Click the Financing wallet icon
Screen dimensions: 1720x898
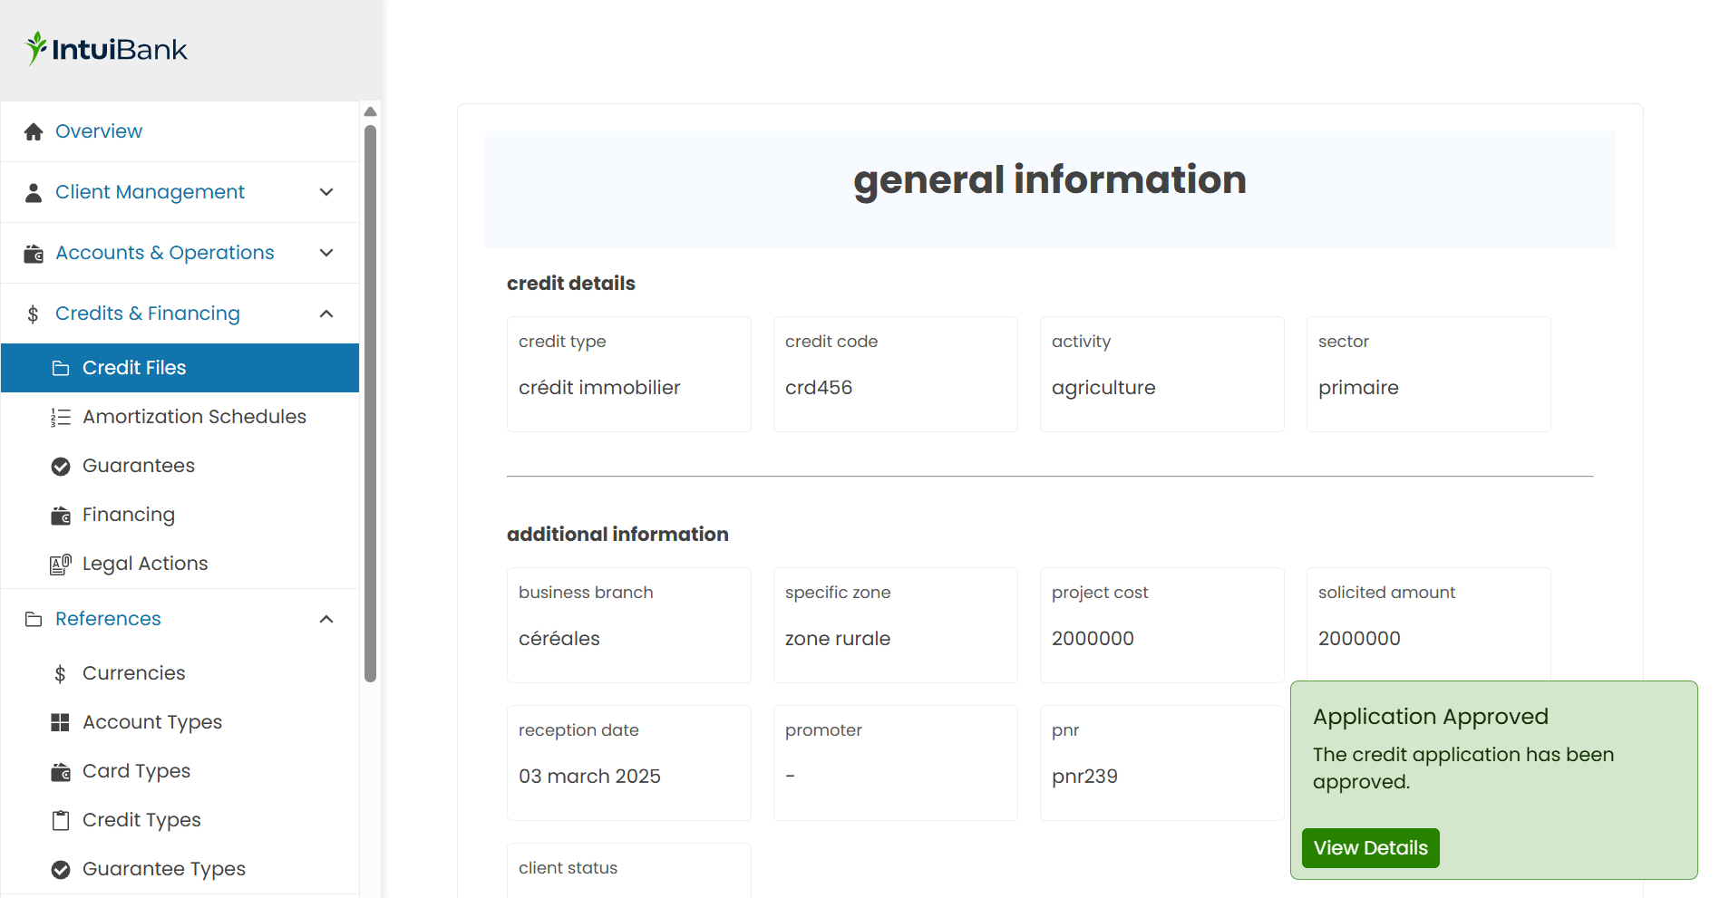coord(61,515)
